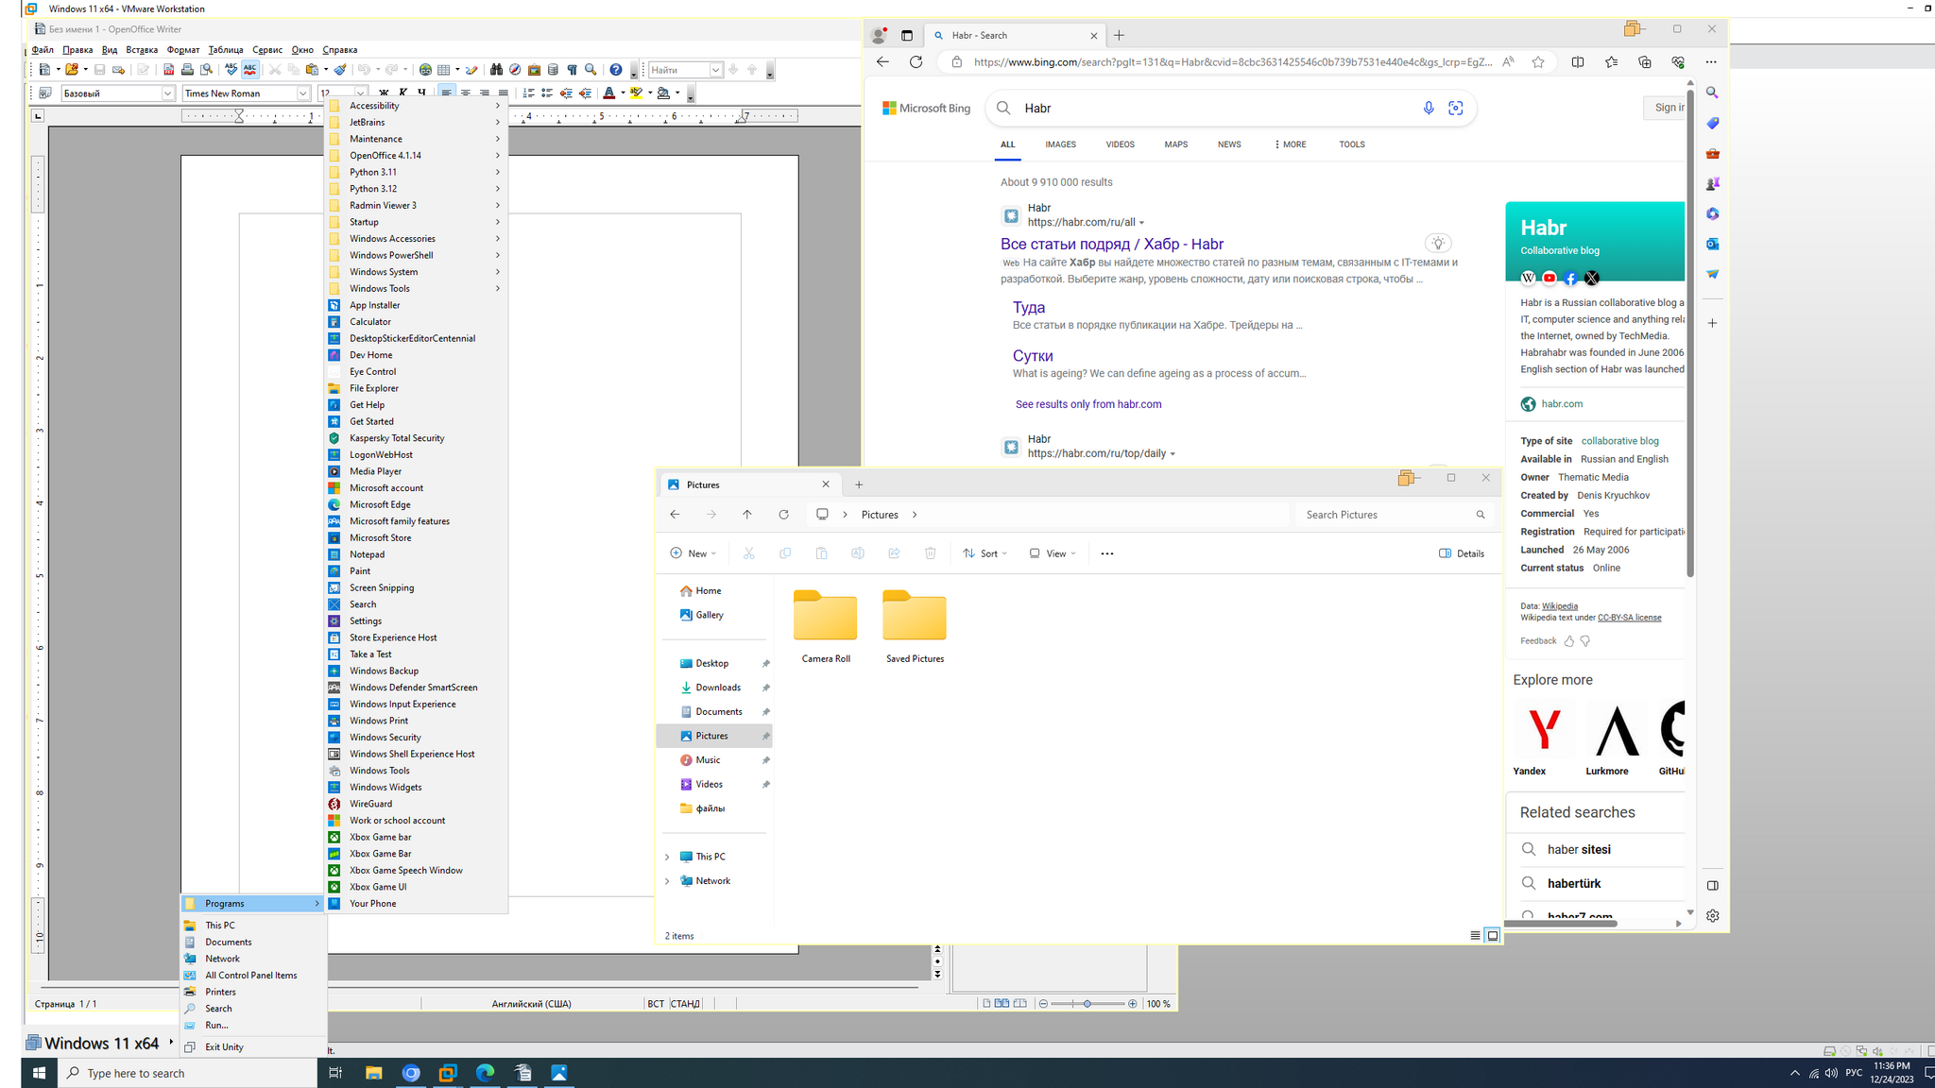
Task: Toggle nonprinting characters pilcrow in Writer
Action: [572, 70]
